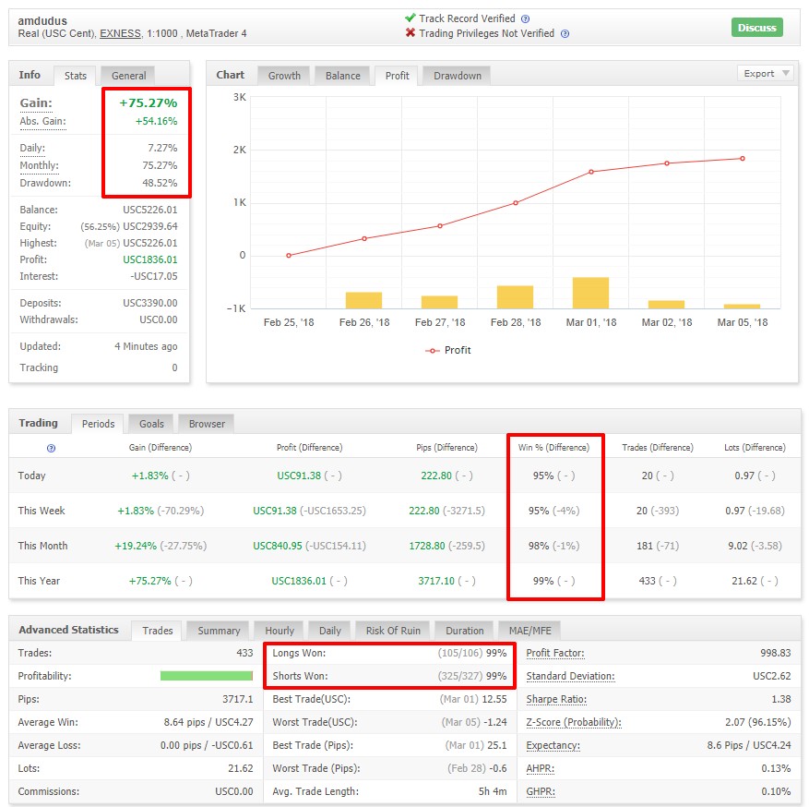Click the red X Trading Privileges icon
This screenshot has height=807, width=809.
410,33
